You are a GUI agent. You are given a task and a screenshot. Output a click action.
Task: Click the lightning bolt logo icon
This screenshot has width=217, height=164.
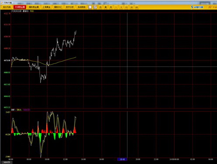(x=192, y=7)
